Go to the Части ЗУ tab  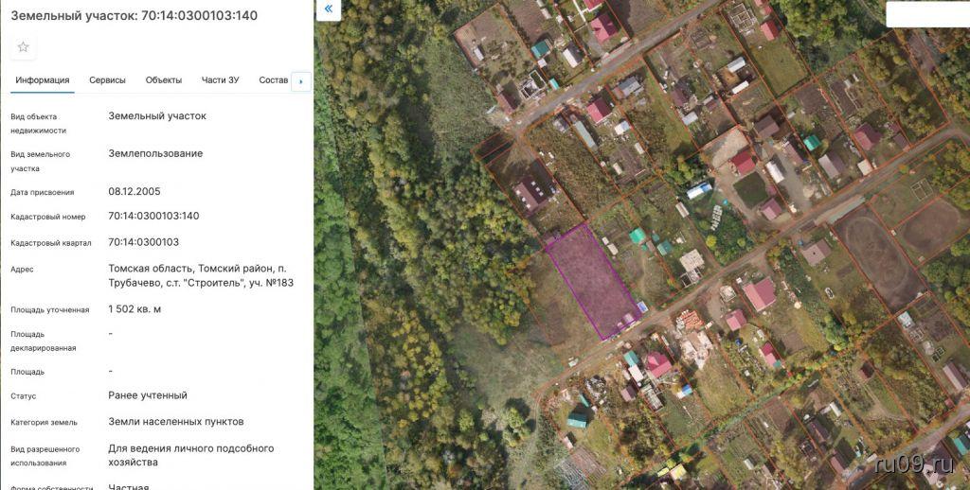pyautogui.click(x=220, y=80)
